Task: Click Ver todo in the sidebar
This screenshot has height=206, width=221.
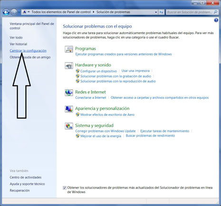Action: (x=16, y=37)
